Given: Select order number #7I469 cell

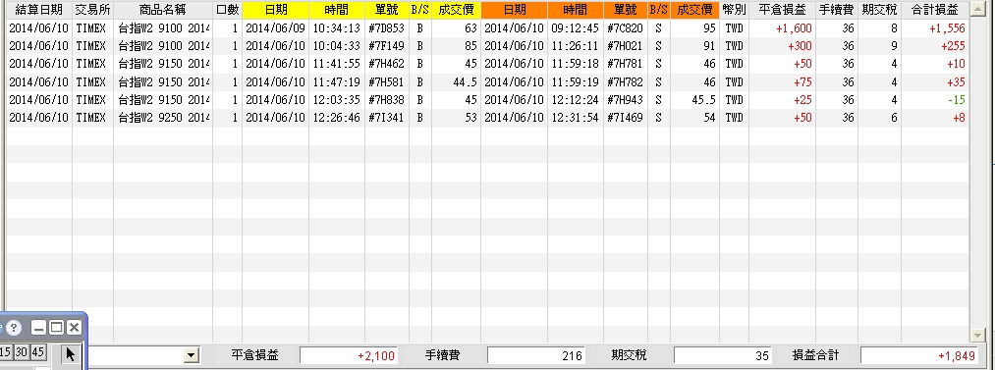Looking at the screenshot, I should pos(625,118).
